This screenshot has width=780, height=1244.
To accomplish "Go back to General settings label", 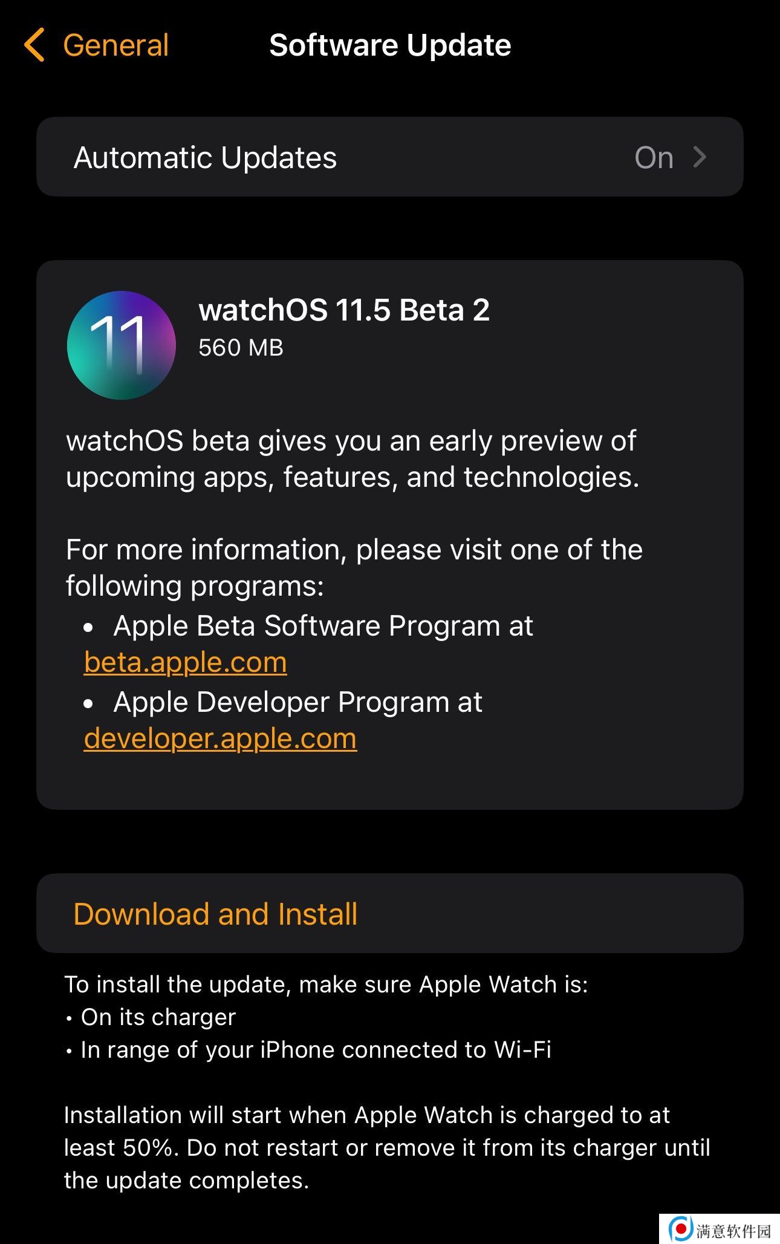I will 115,45.
